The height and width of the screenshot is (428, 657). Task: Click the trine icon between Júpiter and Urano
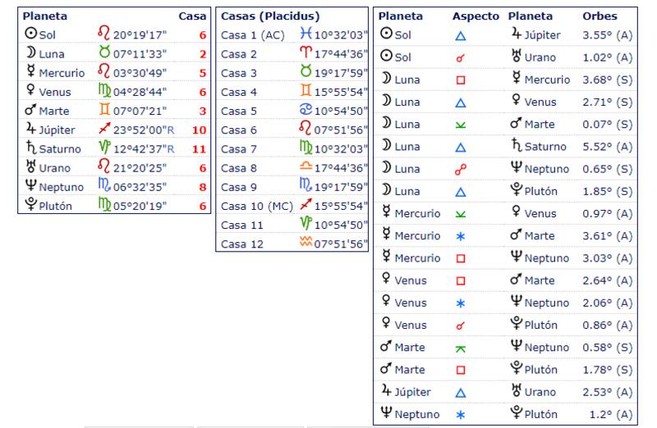coord(461,392)
